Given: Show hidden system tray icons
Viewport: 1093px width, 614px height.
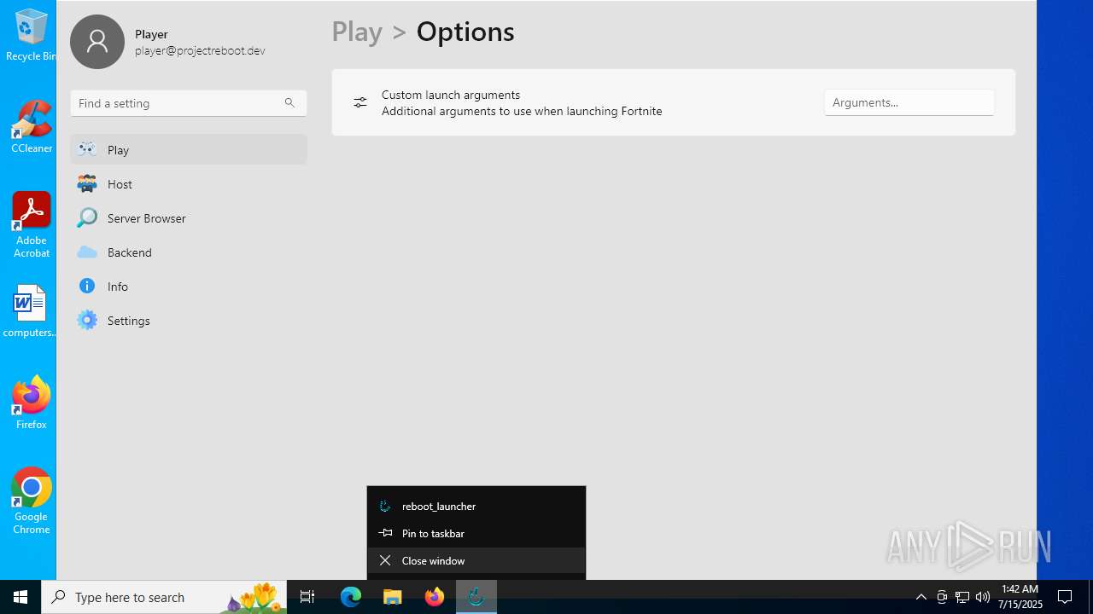Looking at the screenshot, I should pos(921,597).
